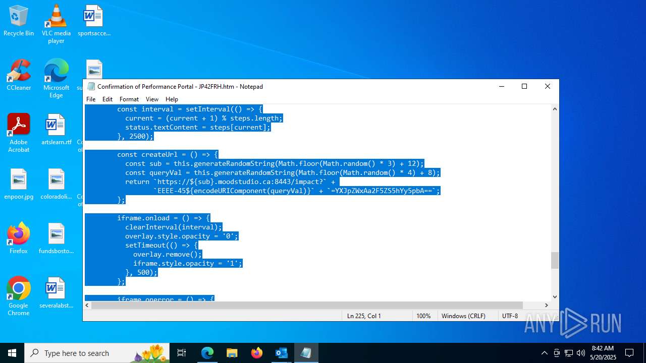Maximize the Notepad window
This screenshot has height=363, width=646.
pos(524,86)
